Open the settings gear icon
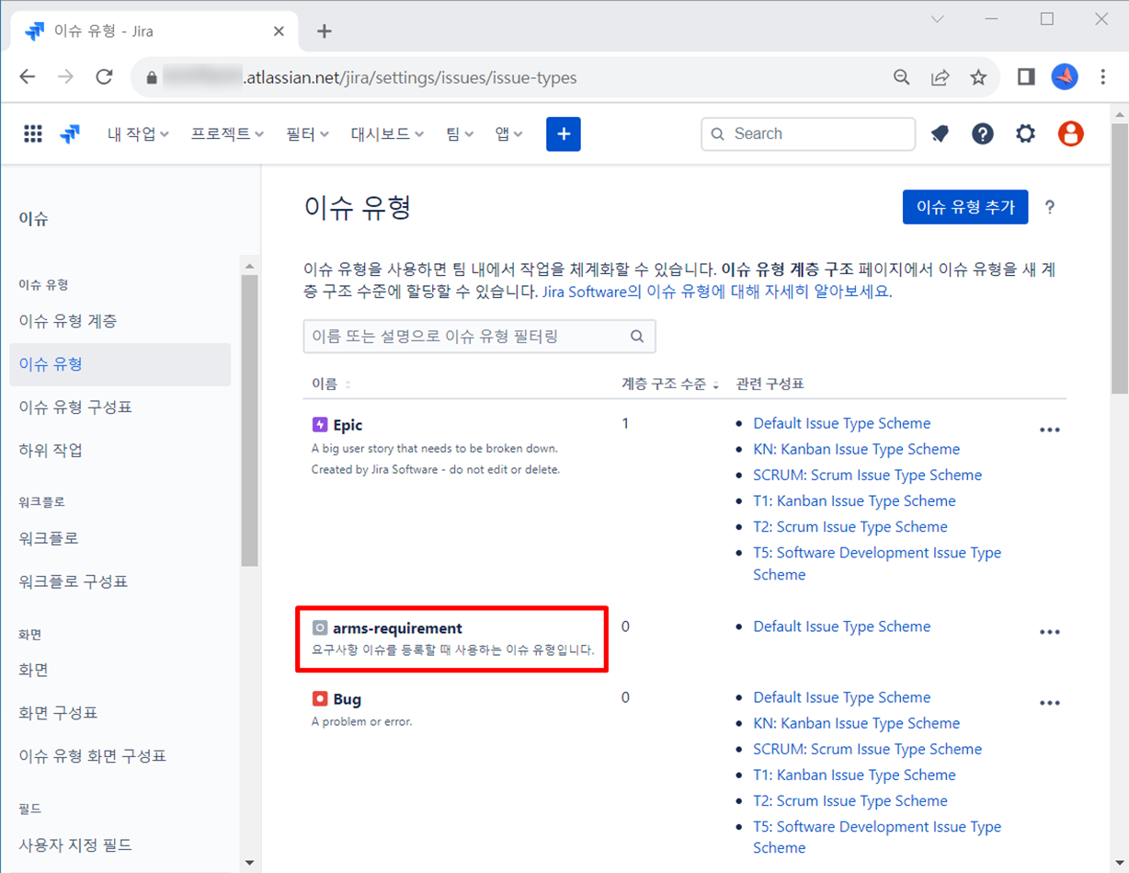This screenshot has height=873, width=1129. [x=1025, y=134]
